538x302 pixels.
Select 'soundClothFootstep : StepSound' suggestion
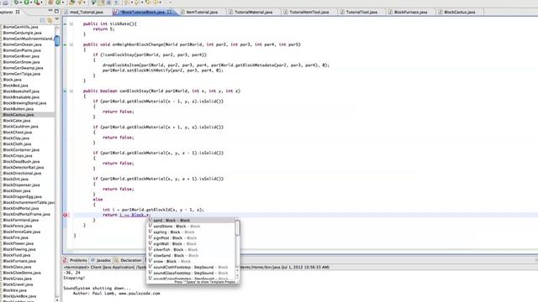coord(191,267)
